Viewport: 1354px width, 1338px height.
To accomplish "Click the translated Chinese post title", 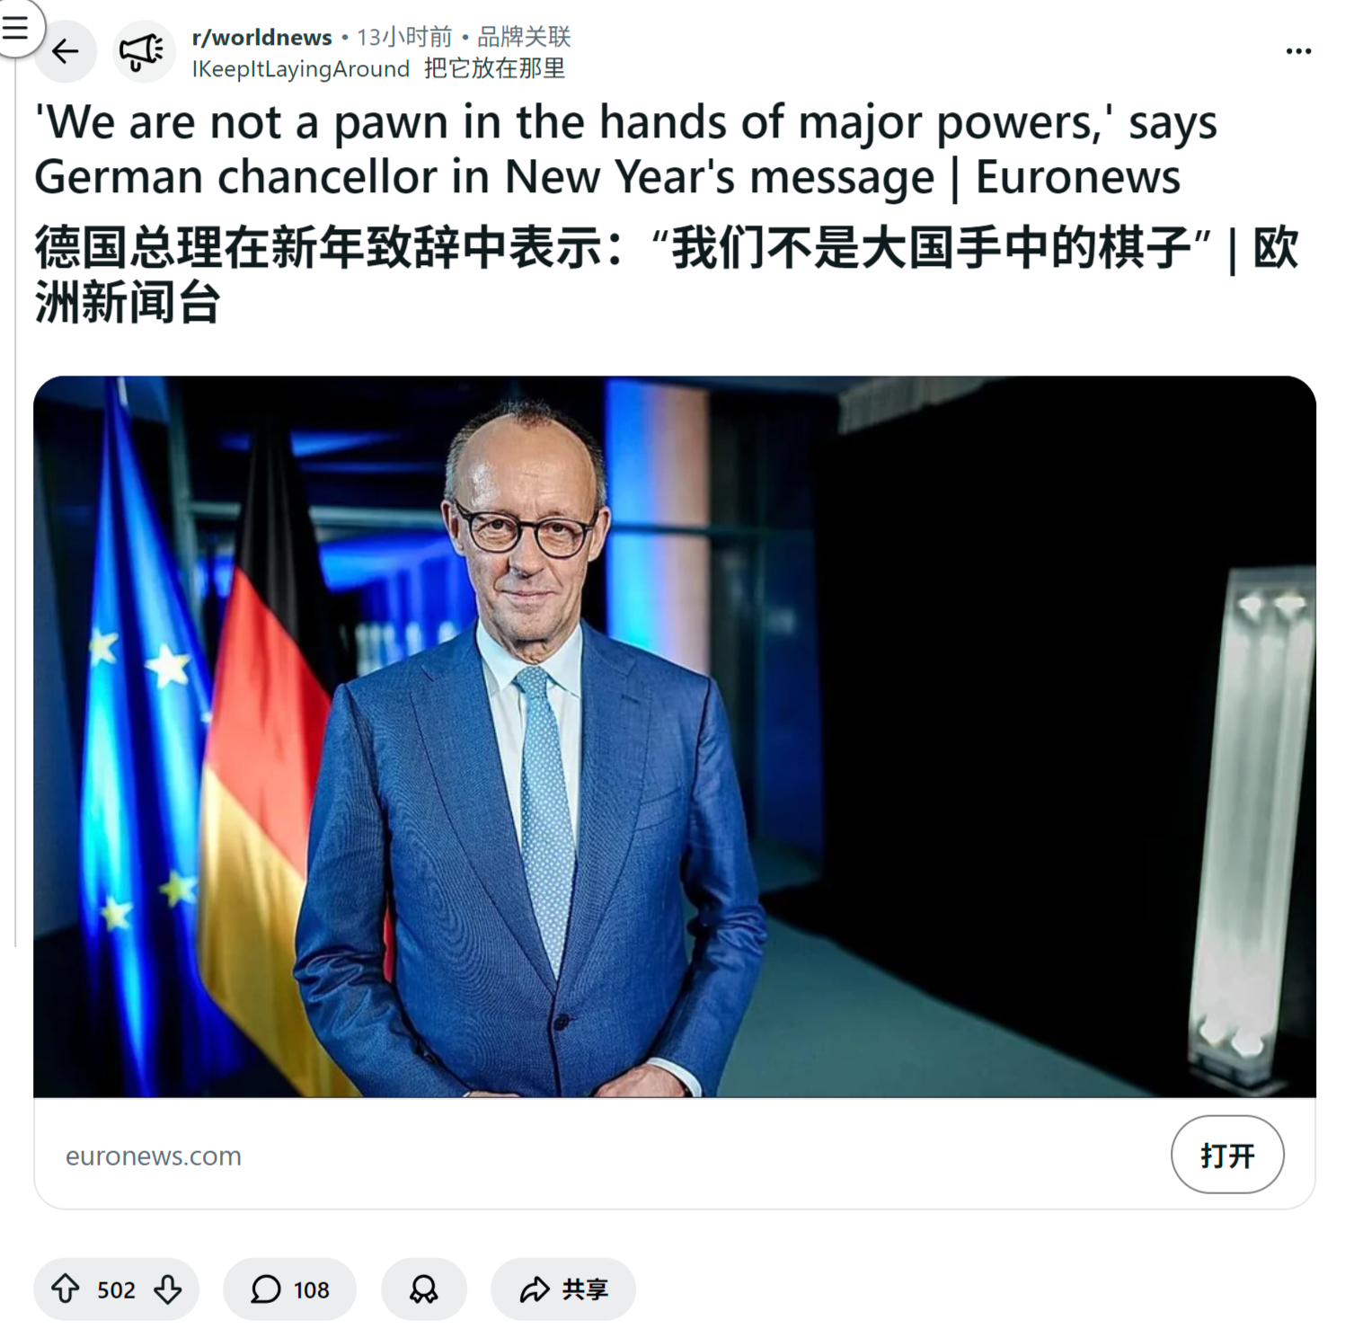I will pos(667,274).
